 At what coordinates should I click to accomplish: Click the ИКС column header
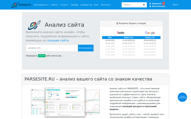point(110,37)
